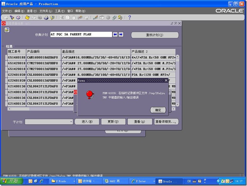Click the Folder Tools toolbar icon
247x186 pixels.
click(120, 18)
